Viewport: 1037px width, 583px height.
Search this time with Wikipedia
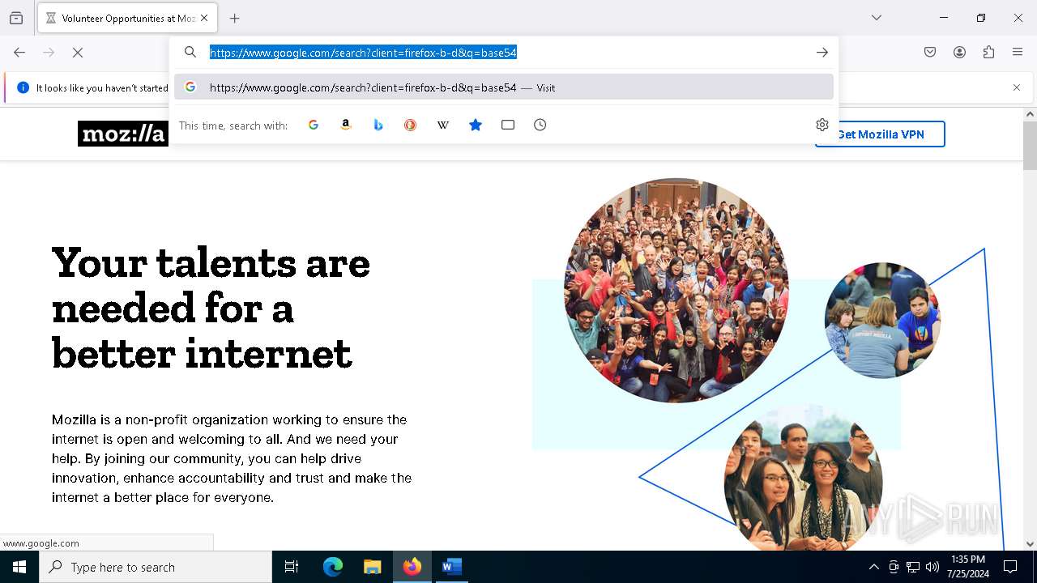pos(443,125)
